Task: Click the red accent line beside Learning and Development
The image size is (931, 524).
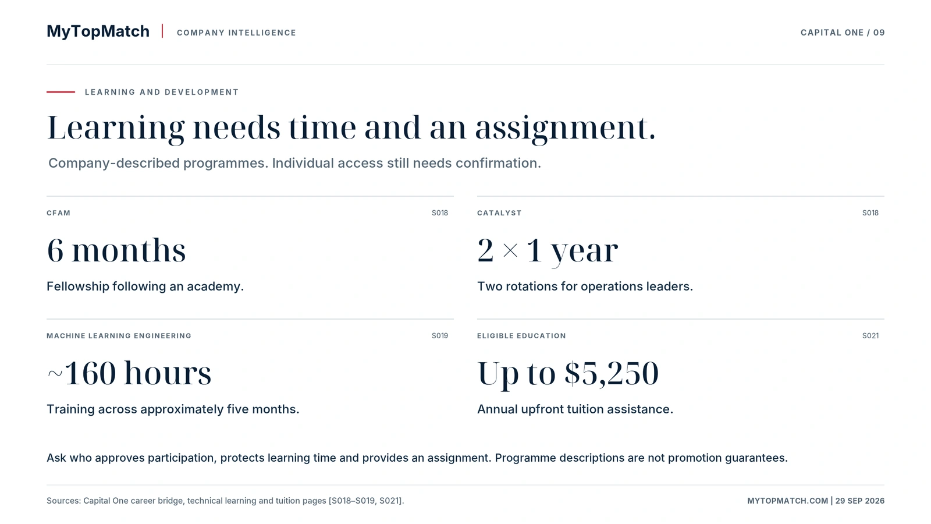Action: click(x=61, y=92)
